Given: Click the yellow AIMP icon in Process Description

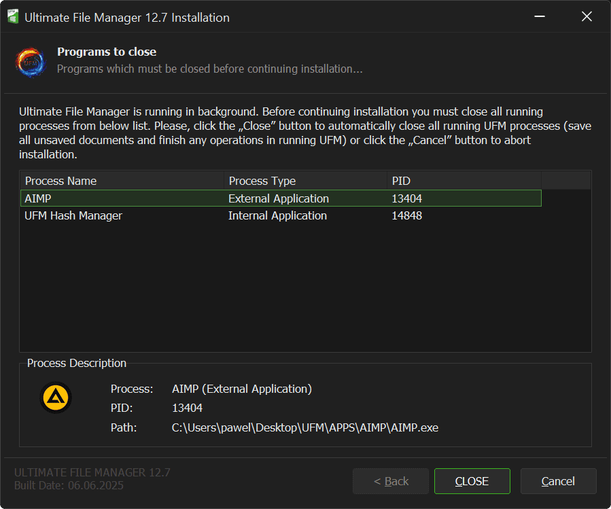Looking at the screenshot, I should point(56,398).
